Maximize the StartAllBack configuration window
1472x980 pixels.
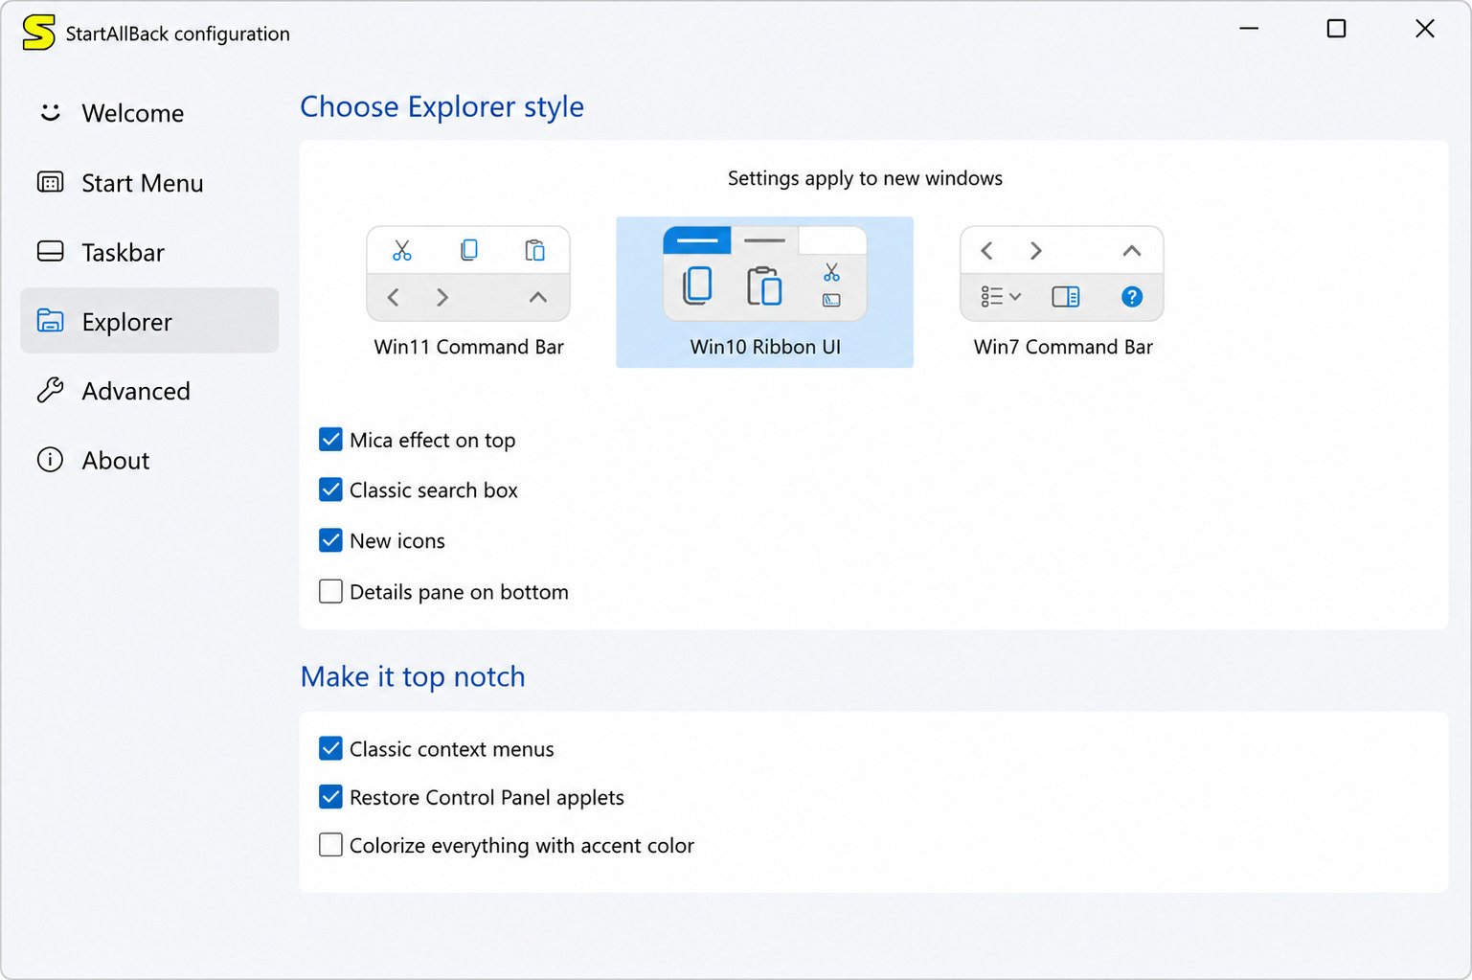[x=1336, y=29]
